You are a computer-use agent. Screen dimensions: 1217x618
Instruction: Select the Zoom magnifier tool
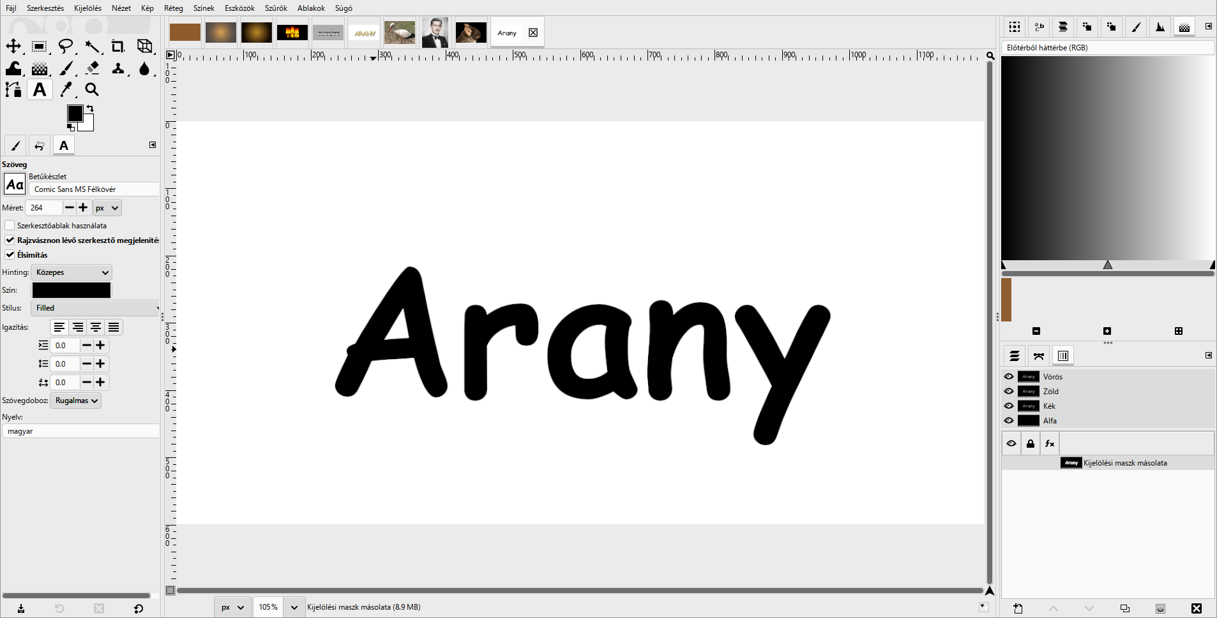[92, 90]
